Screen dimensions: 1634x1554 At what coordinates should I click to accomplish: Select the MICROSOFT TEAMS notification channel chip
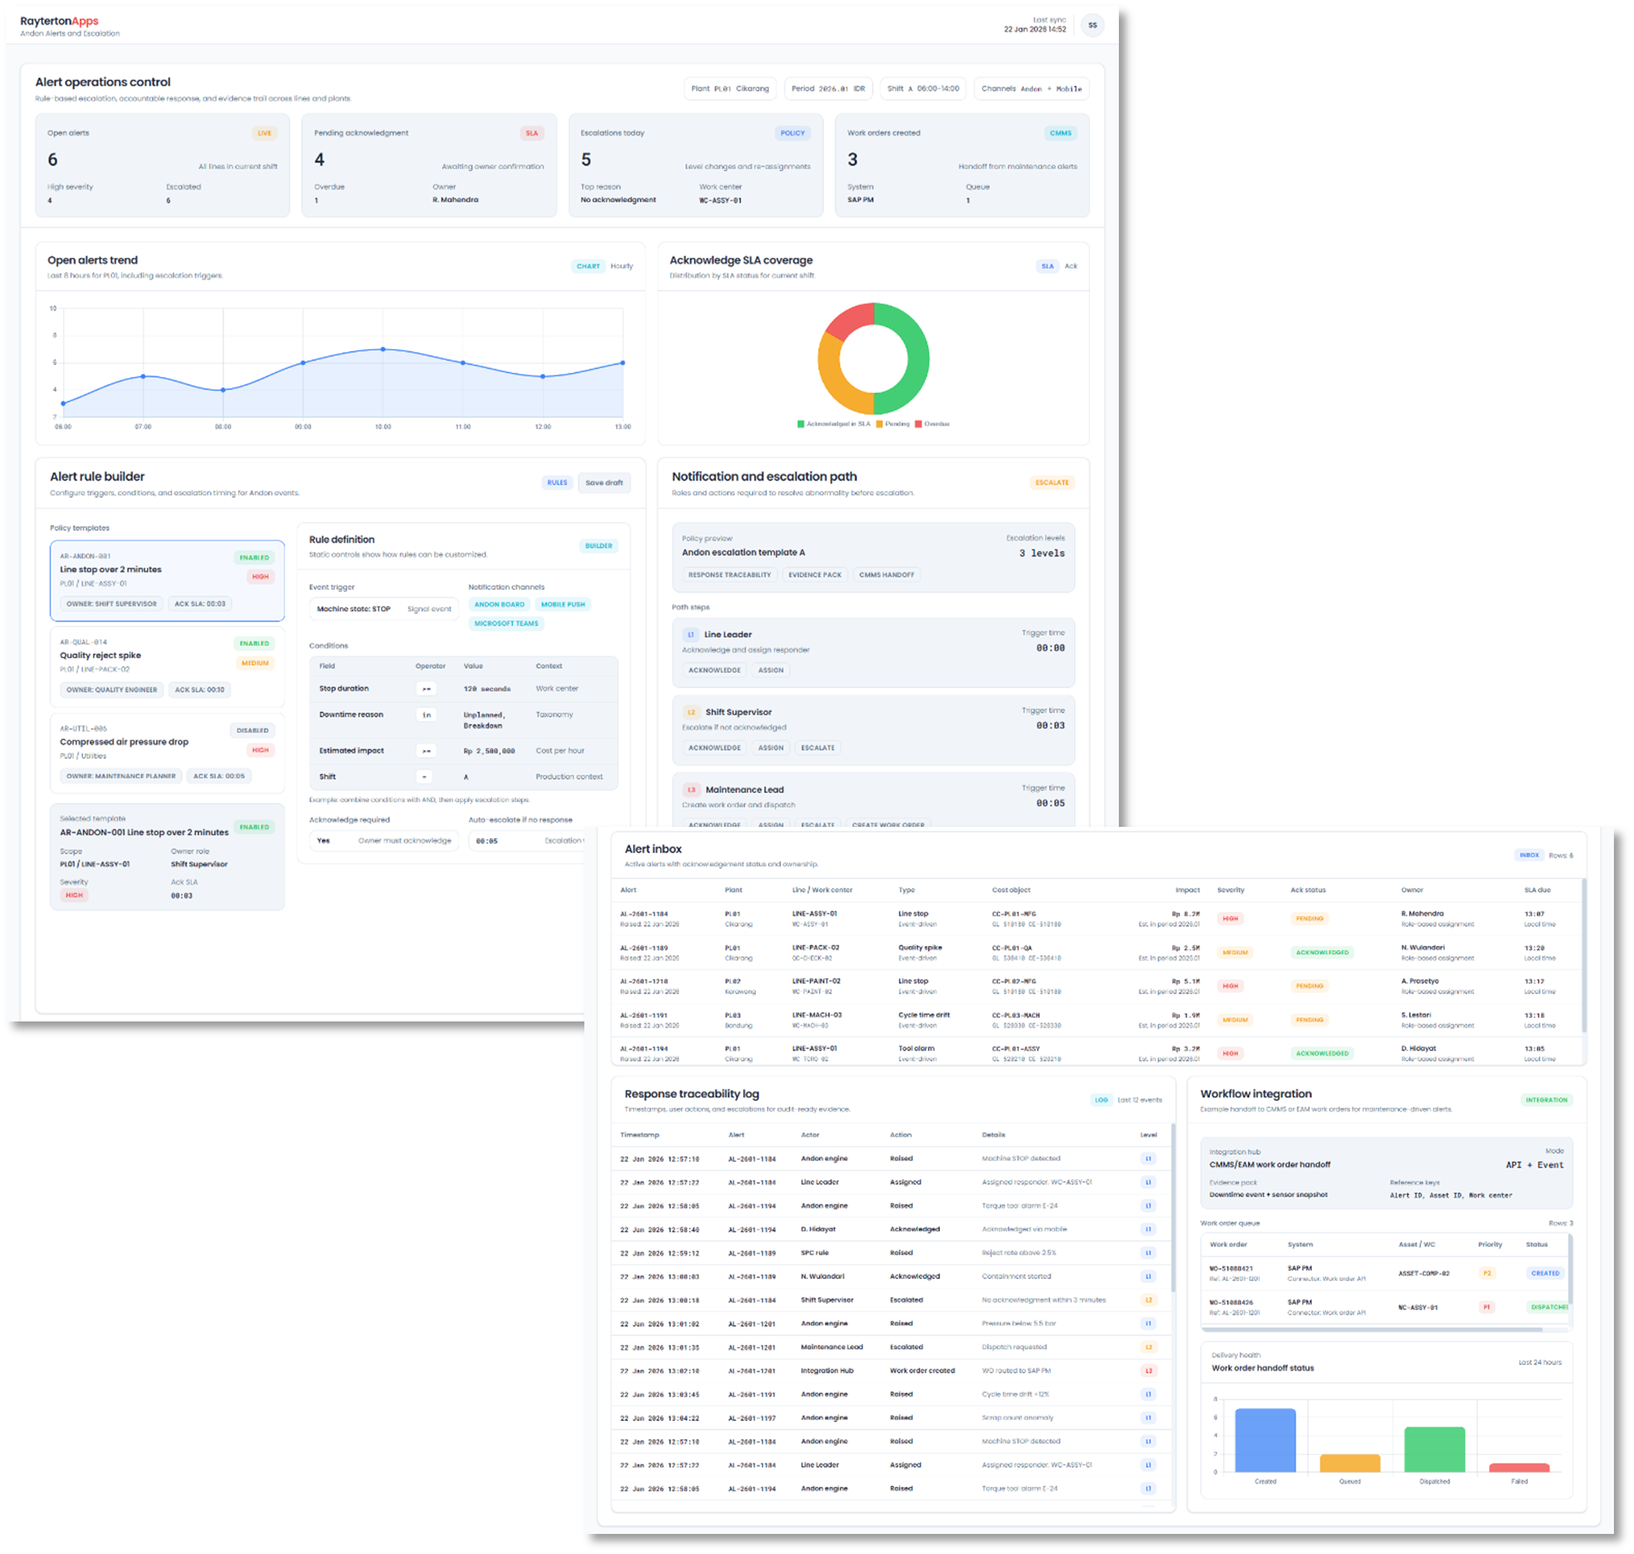coord(506,623)
